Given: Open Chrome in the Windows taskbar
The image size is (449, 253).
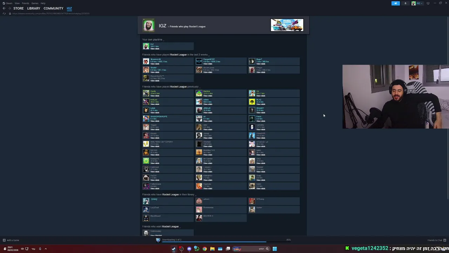Looking at the screenshot, I should [x=205, y=249].
